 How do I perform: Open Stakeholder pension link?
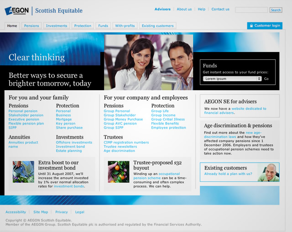pyautogui.click(x=26, y=115)
